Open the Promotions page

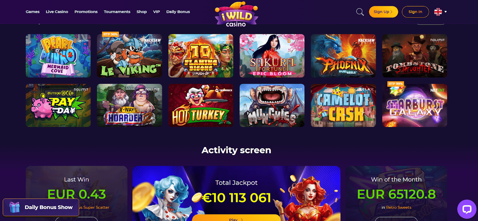[x=86, y=12]
